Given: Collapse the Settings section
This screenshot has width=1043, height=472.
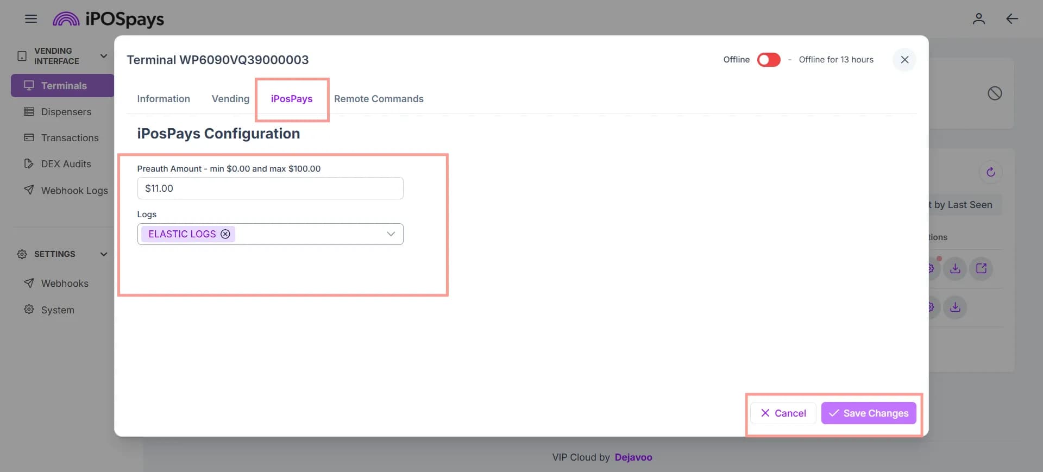Looking at the screenshot, I should tap(103, 254).
